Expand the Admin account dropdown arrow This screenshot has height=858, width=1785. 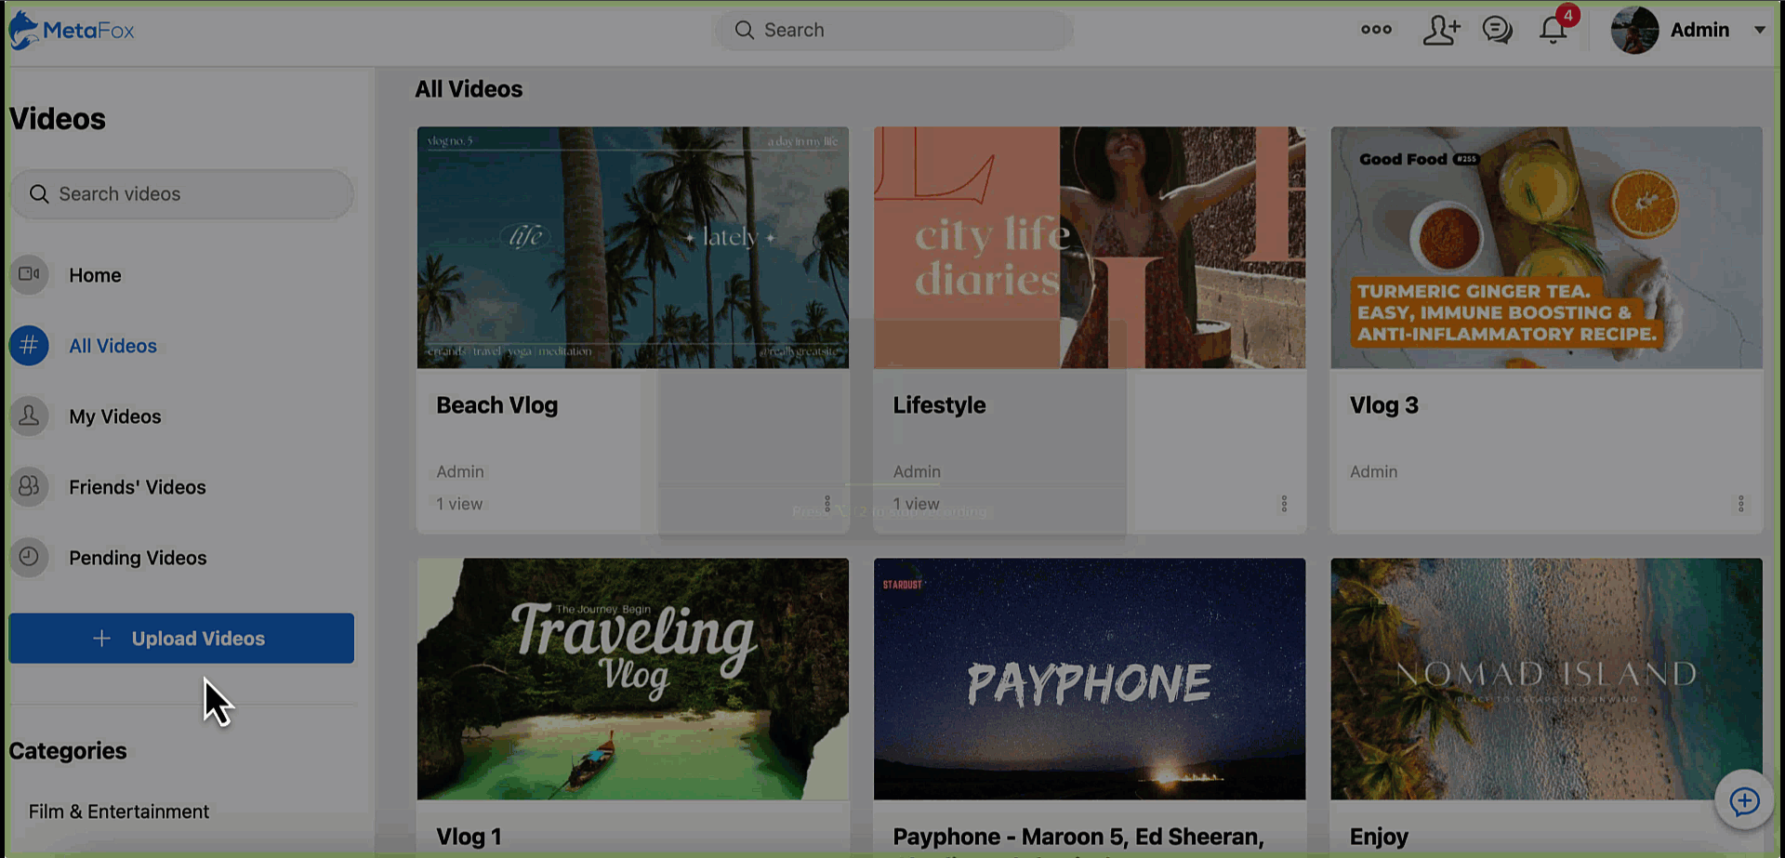1759,30
